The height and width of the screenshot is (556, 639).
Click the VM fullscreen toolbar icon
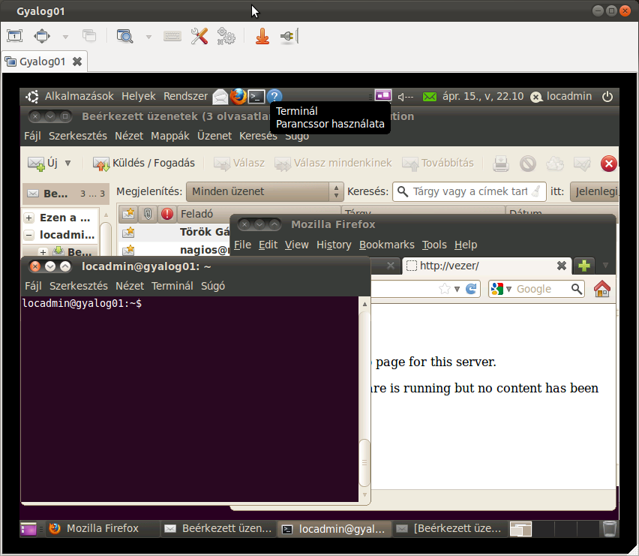(x=15, y=36)
